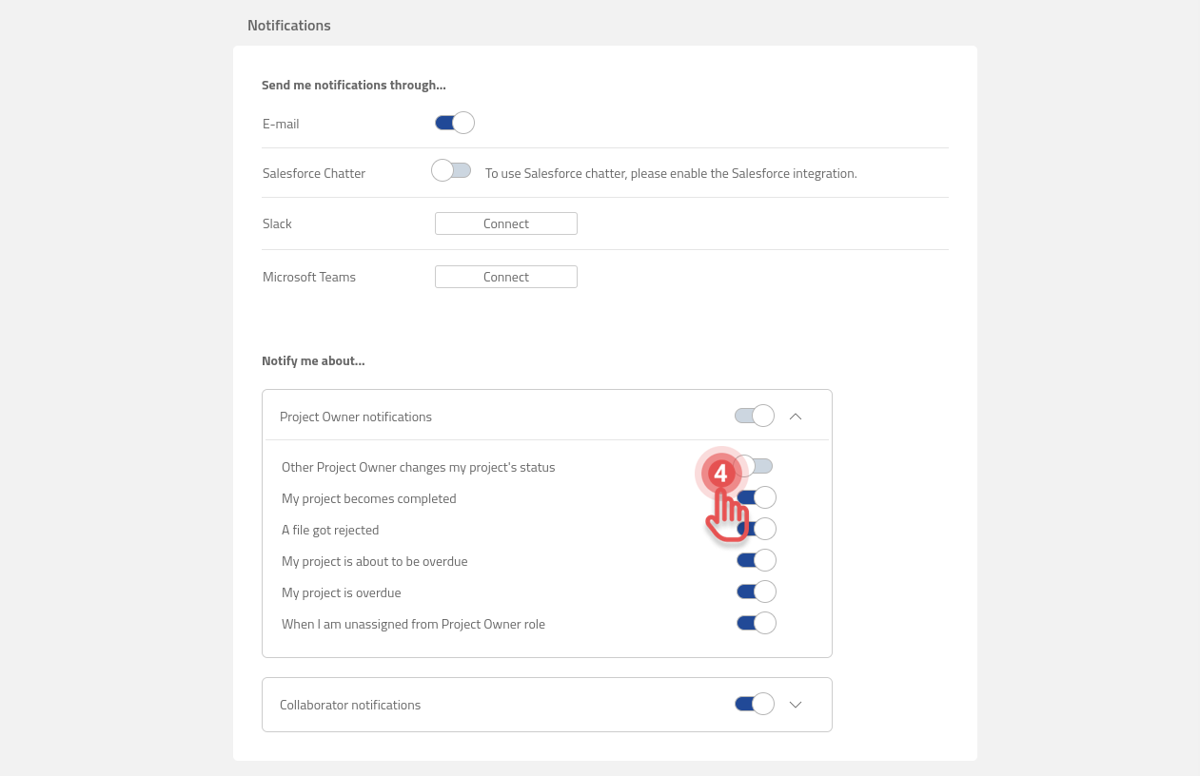
Task: Disable 'My project becomes completed' notifications
Action: pyautogui.click(x=757, y=496)
